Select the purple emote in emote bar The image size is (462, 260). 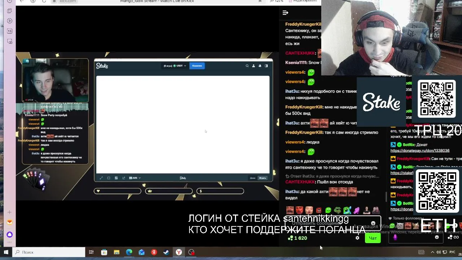[x=357, y=210]
